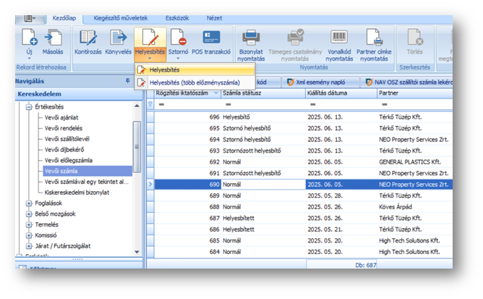
Task: Click the Kontírozás icon in ribbon
Action: (x=89, y=38)
